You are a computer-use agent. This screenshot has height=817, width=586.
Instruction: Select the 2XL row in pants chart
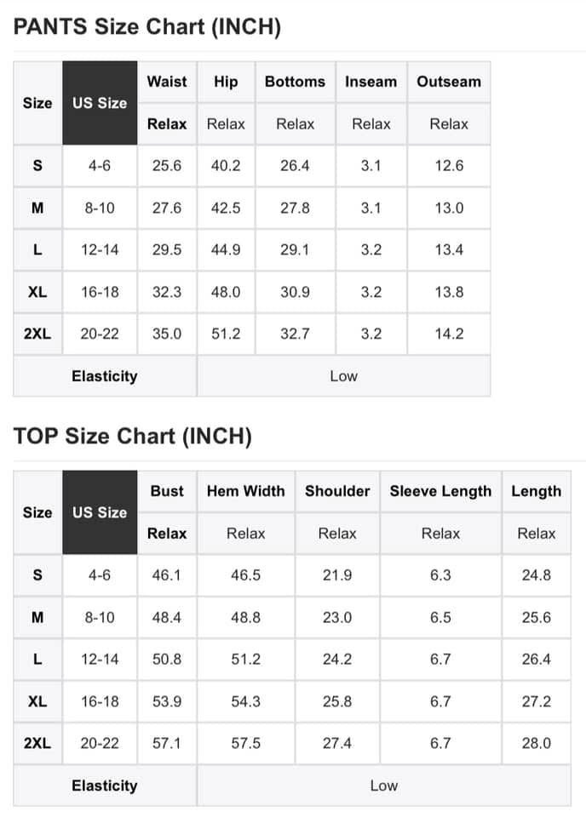point(252,334)
